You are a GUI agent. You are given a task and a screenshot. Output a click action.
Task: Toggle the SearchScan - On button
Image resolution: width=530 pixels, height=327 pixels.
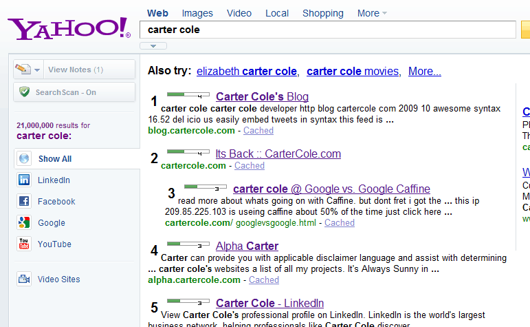point(74,92)
